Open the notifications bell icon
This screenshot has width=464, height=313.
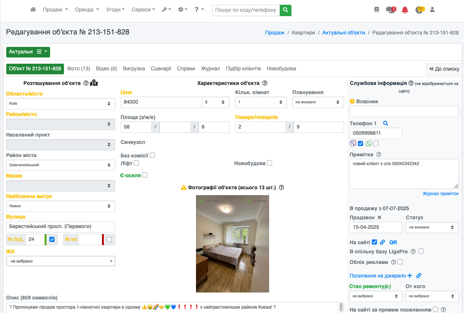coord(405,10)
